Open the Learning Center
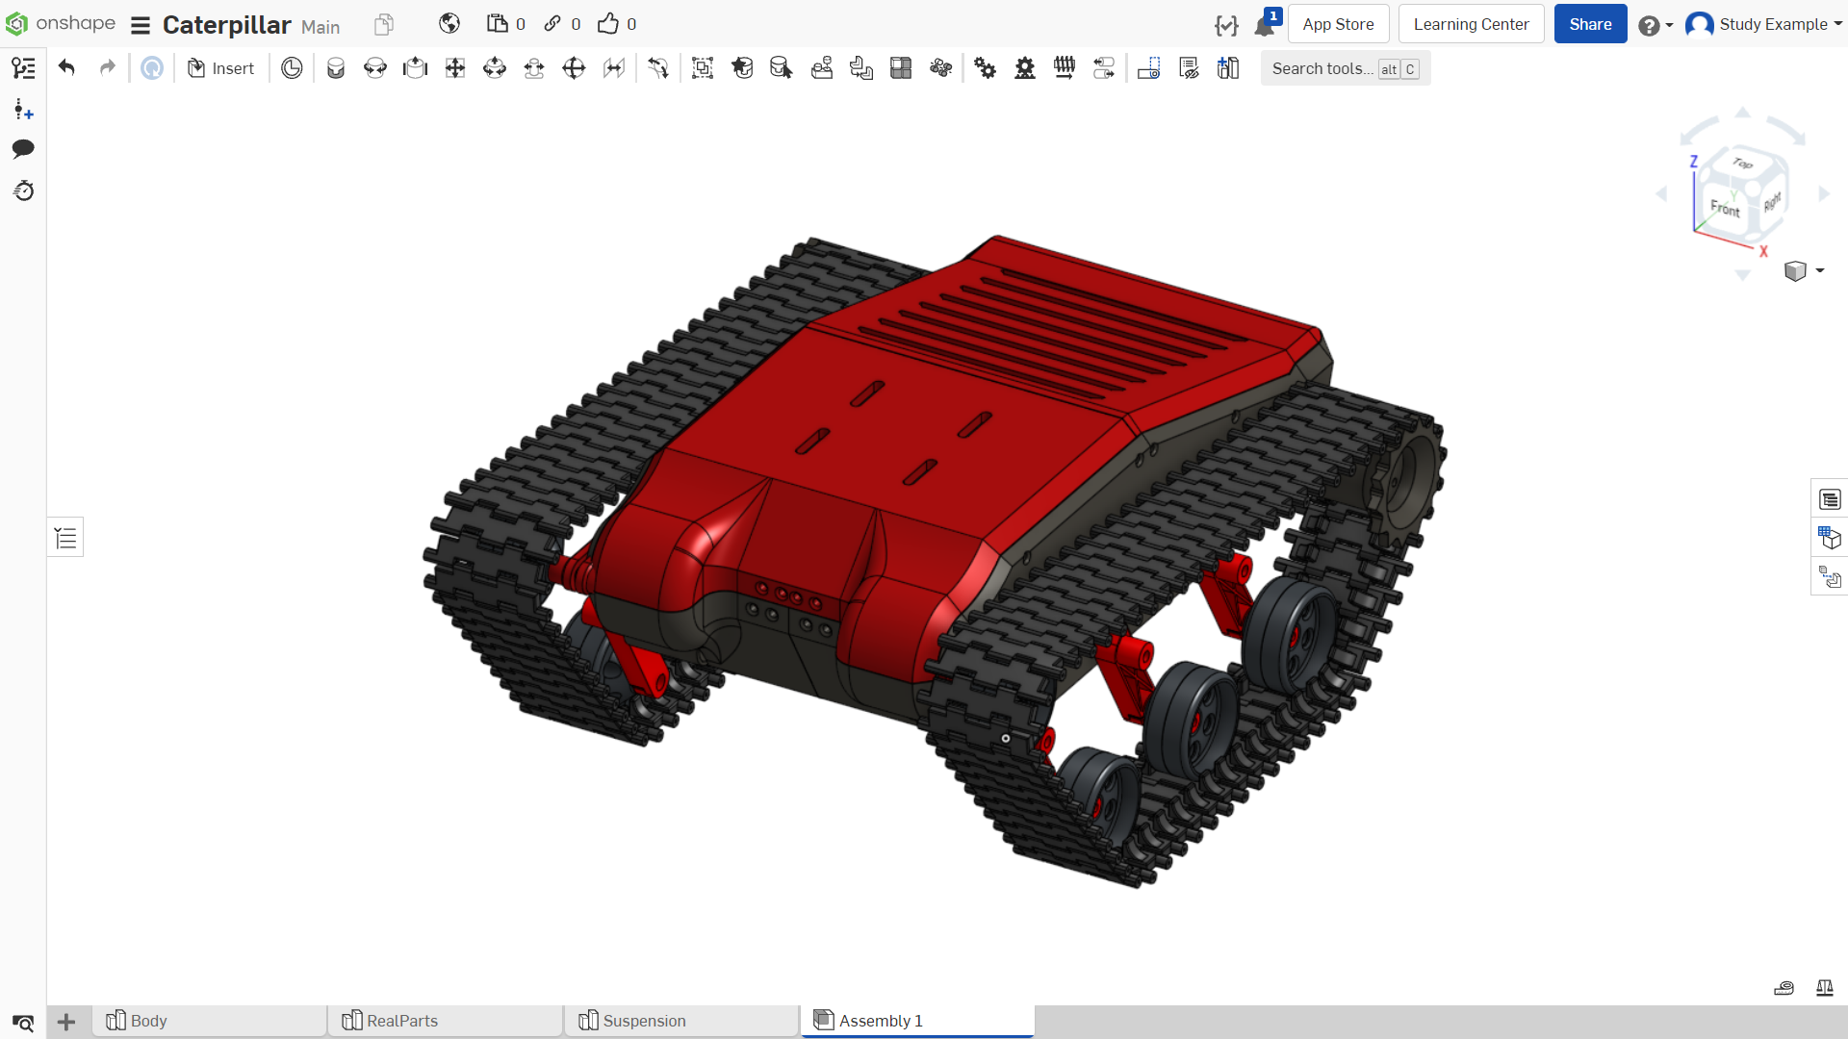The image size is (1848, 1039). tap(1471, 24)
